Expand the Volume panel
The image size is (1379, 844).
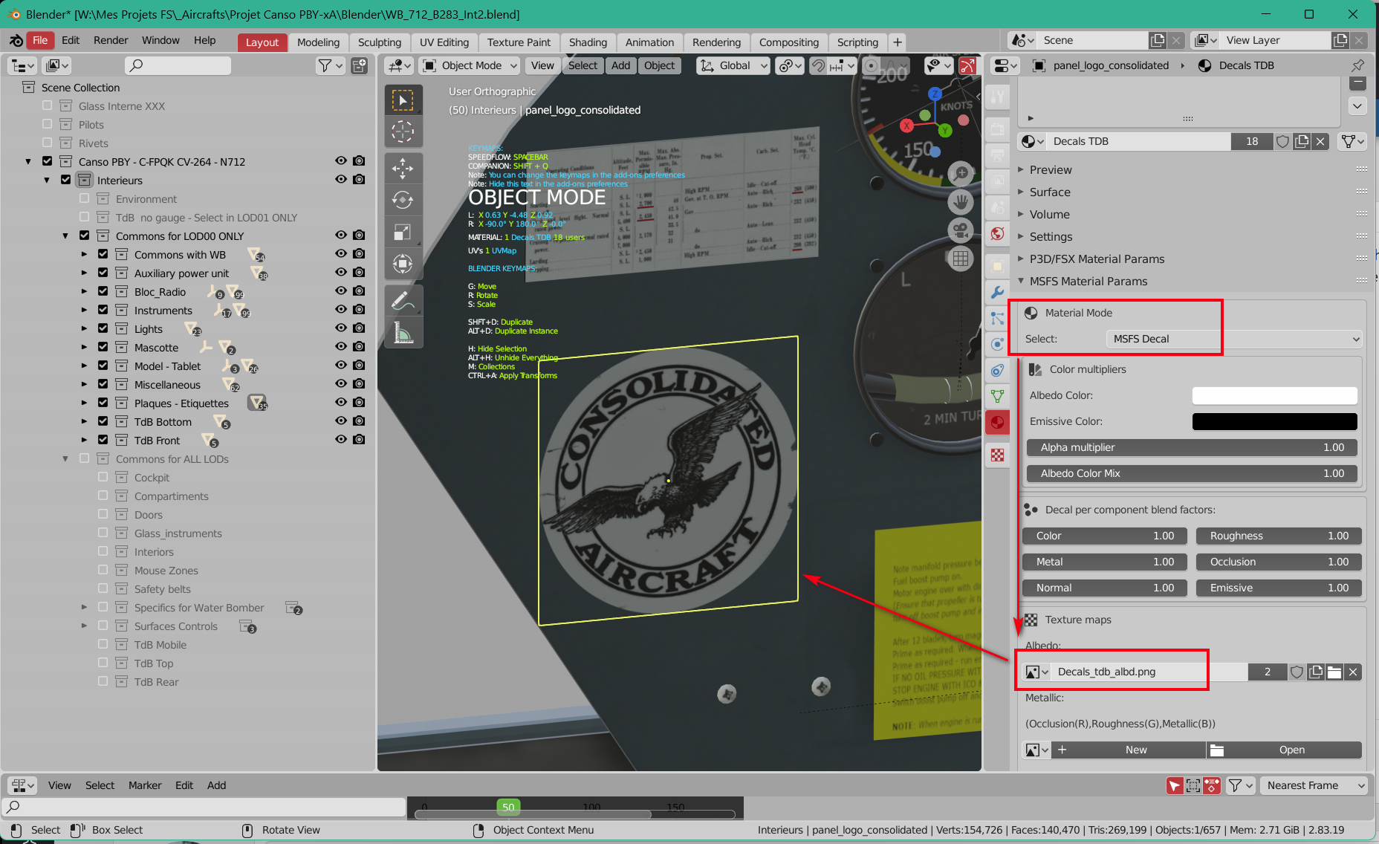coord(1049,215)
